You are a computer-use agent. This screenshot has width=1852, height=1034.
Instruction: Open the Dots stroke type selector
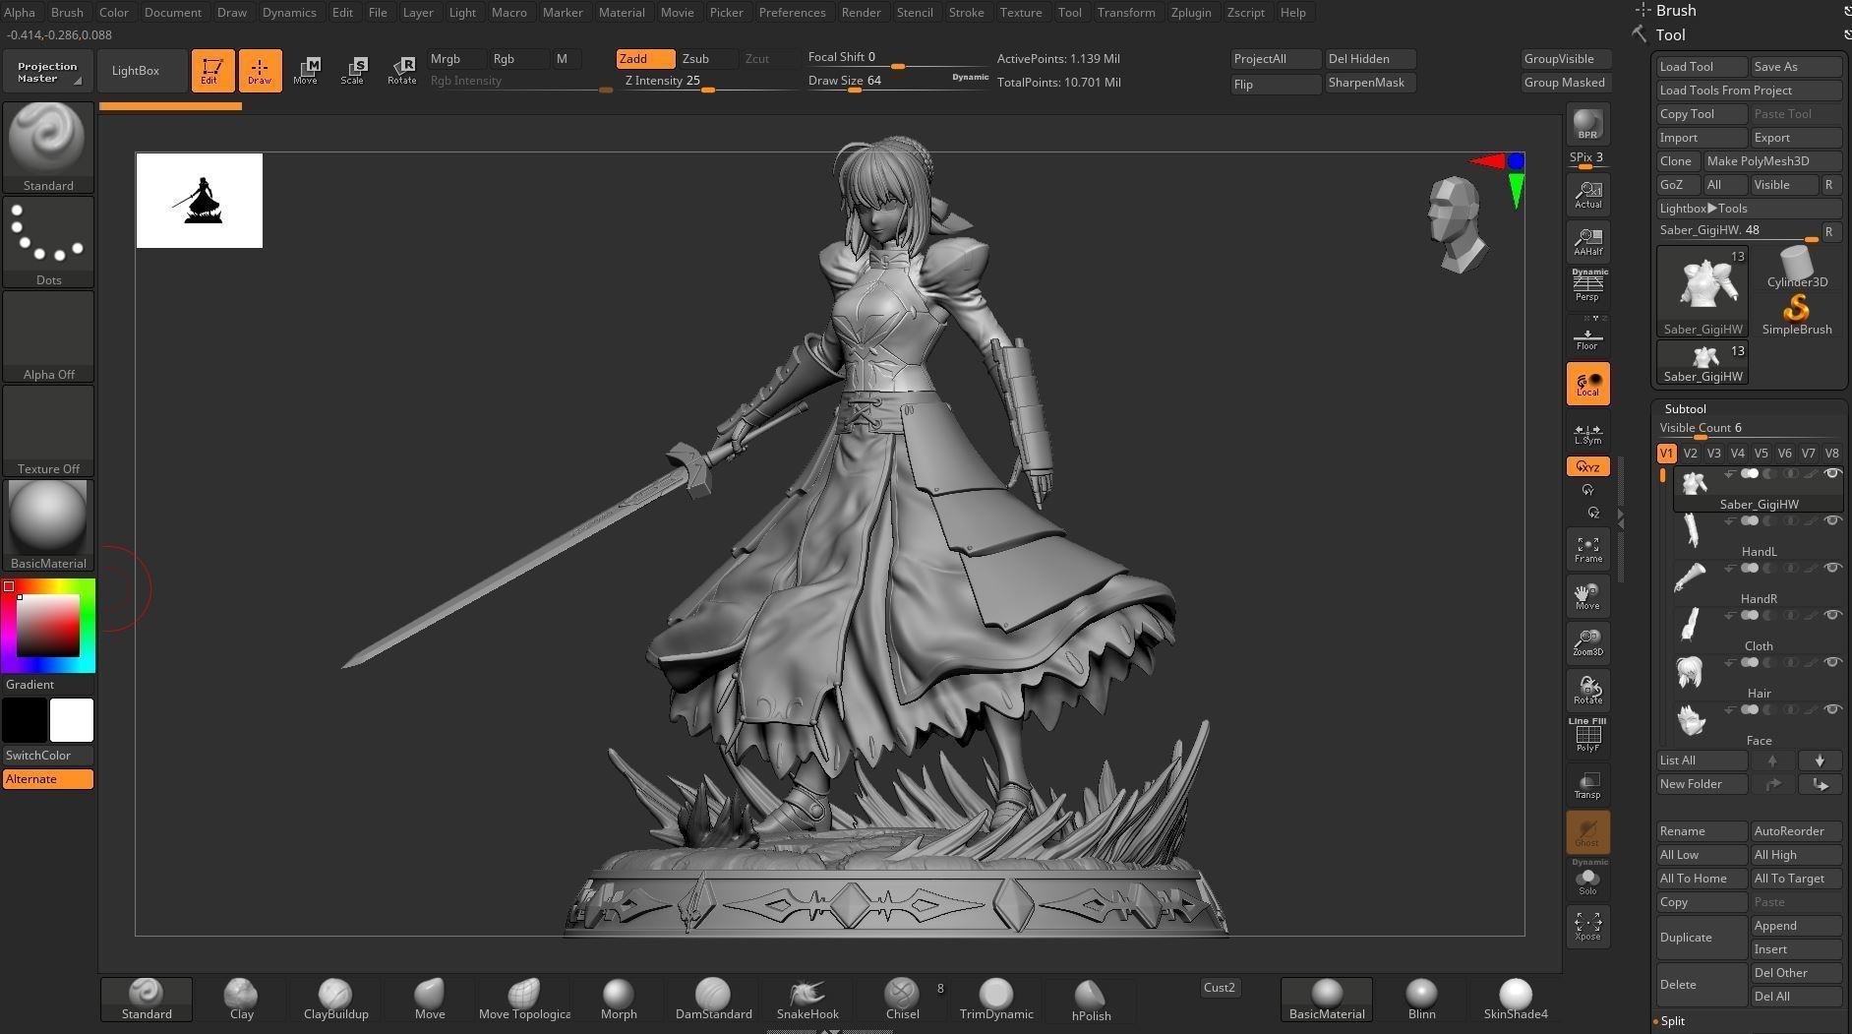click(48, 242)
